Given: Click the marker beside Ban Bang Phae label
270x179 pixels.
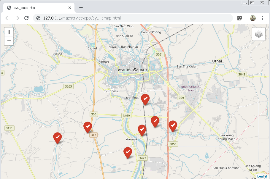Looking at the screenshot, I should [142, 129].
